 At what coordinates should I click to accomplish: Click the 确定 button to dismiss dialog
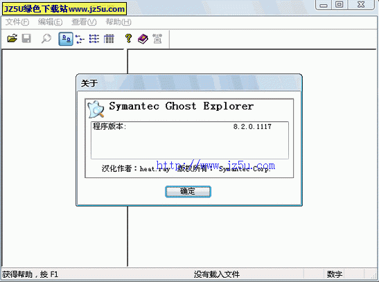click(188, 191)
